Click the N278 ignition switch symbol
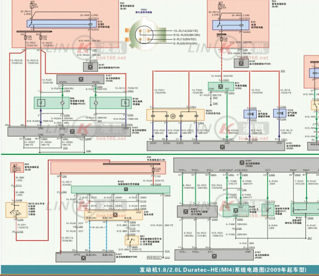319x276 pixels. click(16, 210)
